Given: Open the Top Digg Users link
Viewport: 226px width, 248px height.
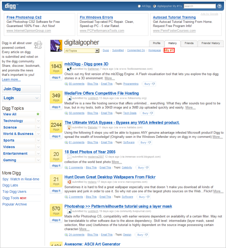Looking at the screenshot, I should click(x=14, y=192).
